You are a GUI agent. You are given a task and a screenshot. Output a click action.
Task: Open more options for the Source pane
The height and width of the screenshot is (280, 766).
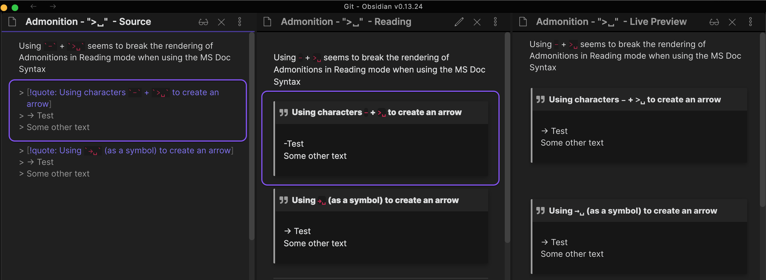point(239,22)
